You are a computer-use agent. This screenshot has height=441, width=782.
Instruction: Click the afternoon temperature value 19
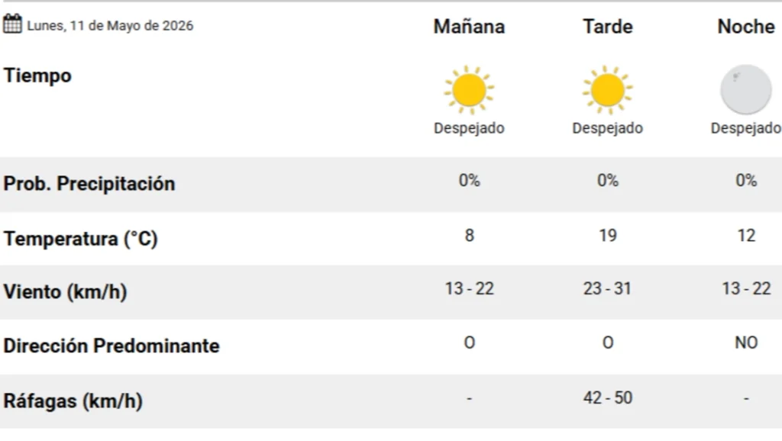click(x=607, y=235)
